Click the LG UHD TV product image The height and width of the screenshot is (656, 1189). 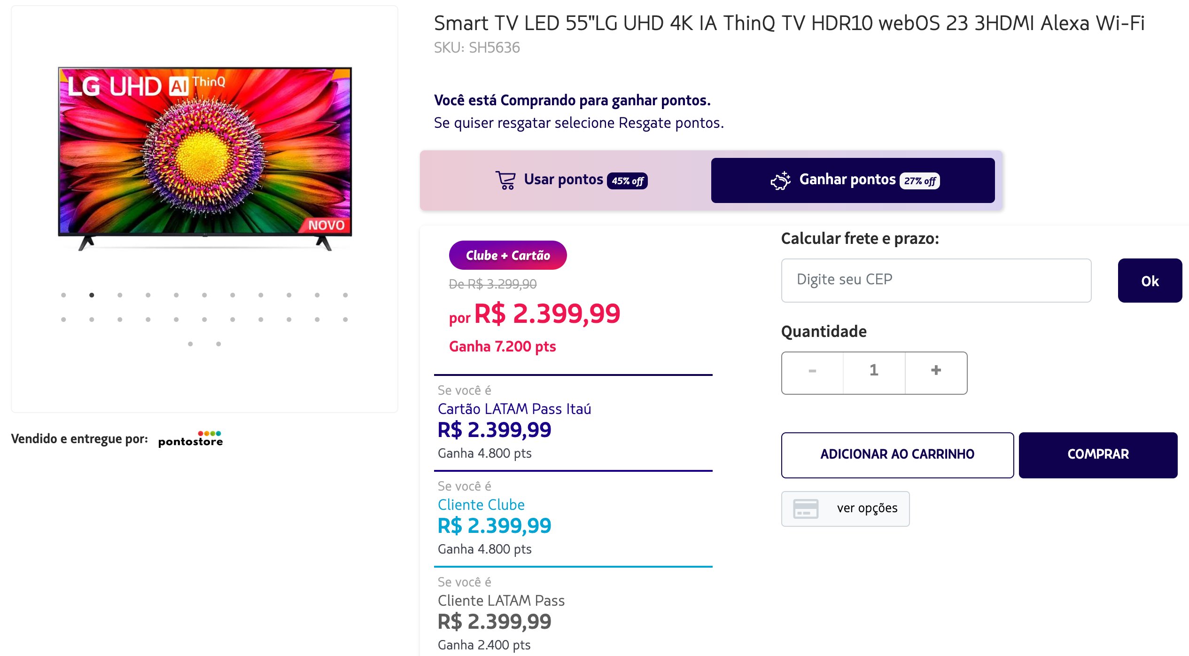click(205, 158)
